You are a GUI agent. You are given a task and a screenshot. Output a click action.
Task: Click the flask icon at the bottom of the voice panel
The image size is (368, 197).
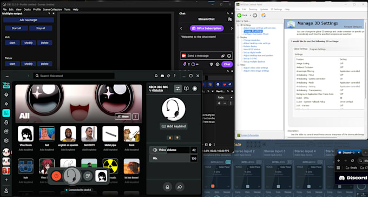[x=167, y=187]
